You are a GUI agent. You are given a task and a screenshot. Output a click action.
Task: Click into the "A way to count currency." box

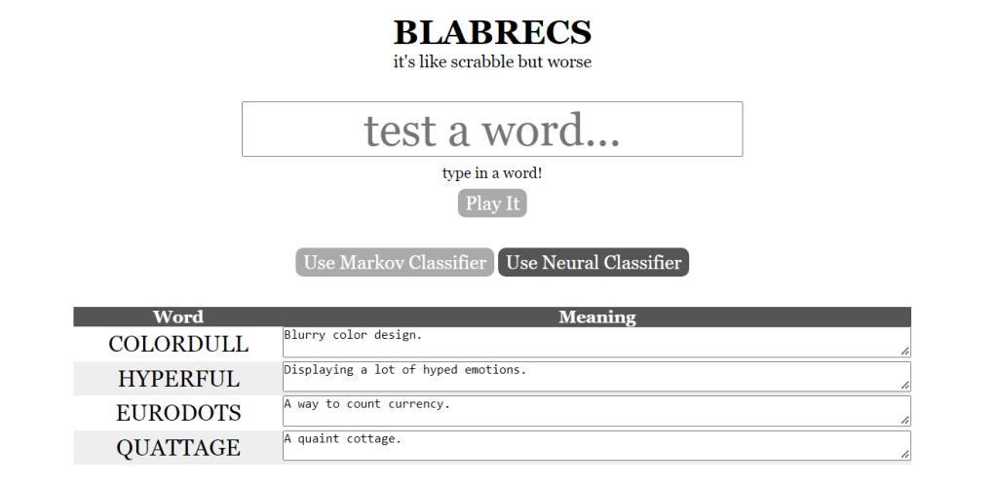pos(595,411)
